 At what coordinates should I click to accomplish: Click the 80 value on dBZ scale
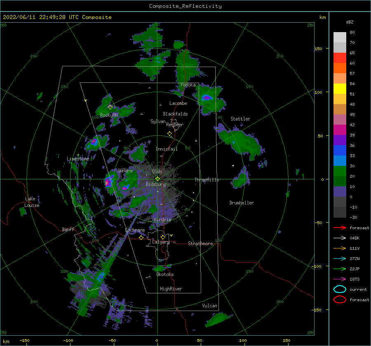352,33
